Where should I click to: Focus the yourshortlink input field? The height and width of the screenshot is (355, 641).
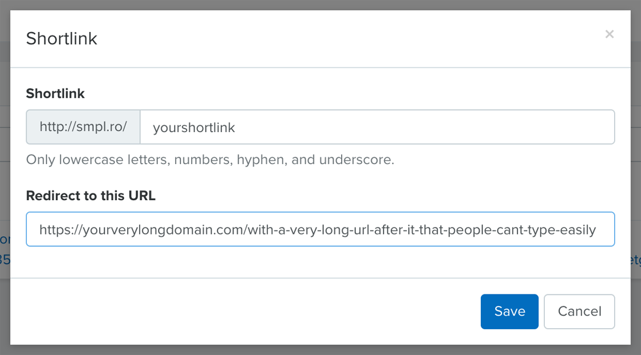pyautogui.click(x=377, y=127)
